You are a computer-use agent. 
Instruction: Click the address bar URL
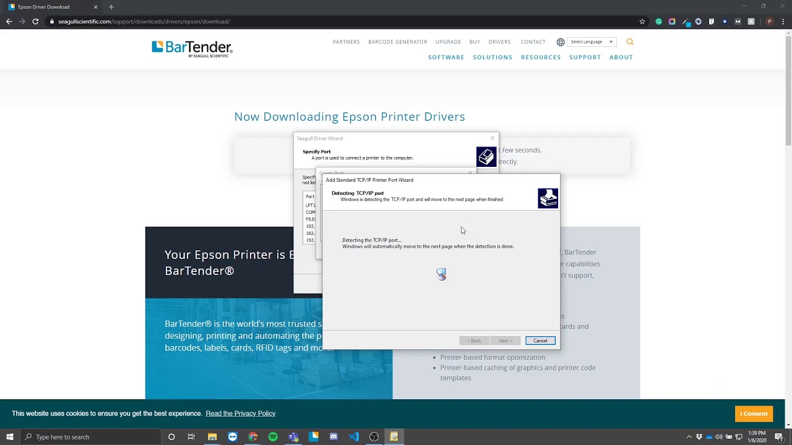(144, 22)
